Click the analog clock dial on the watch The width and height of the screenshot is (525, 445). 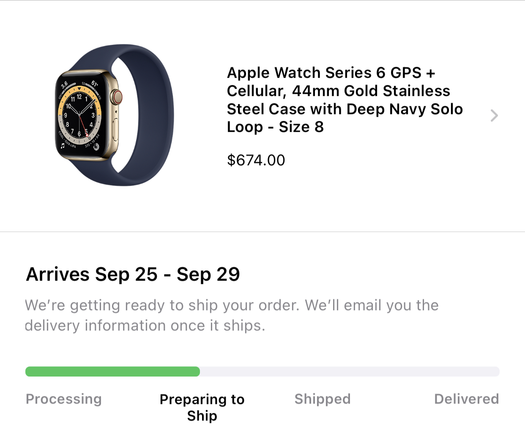point(79,115)
